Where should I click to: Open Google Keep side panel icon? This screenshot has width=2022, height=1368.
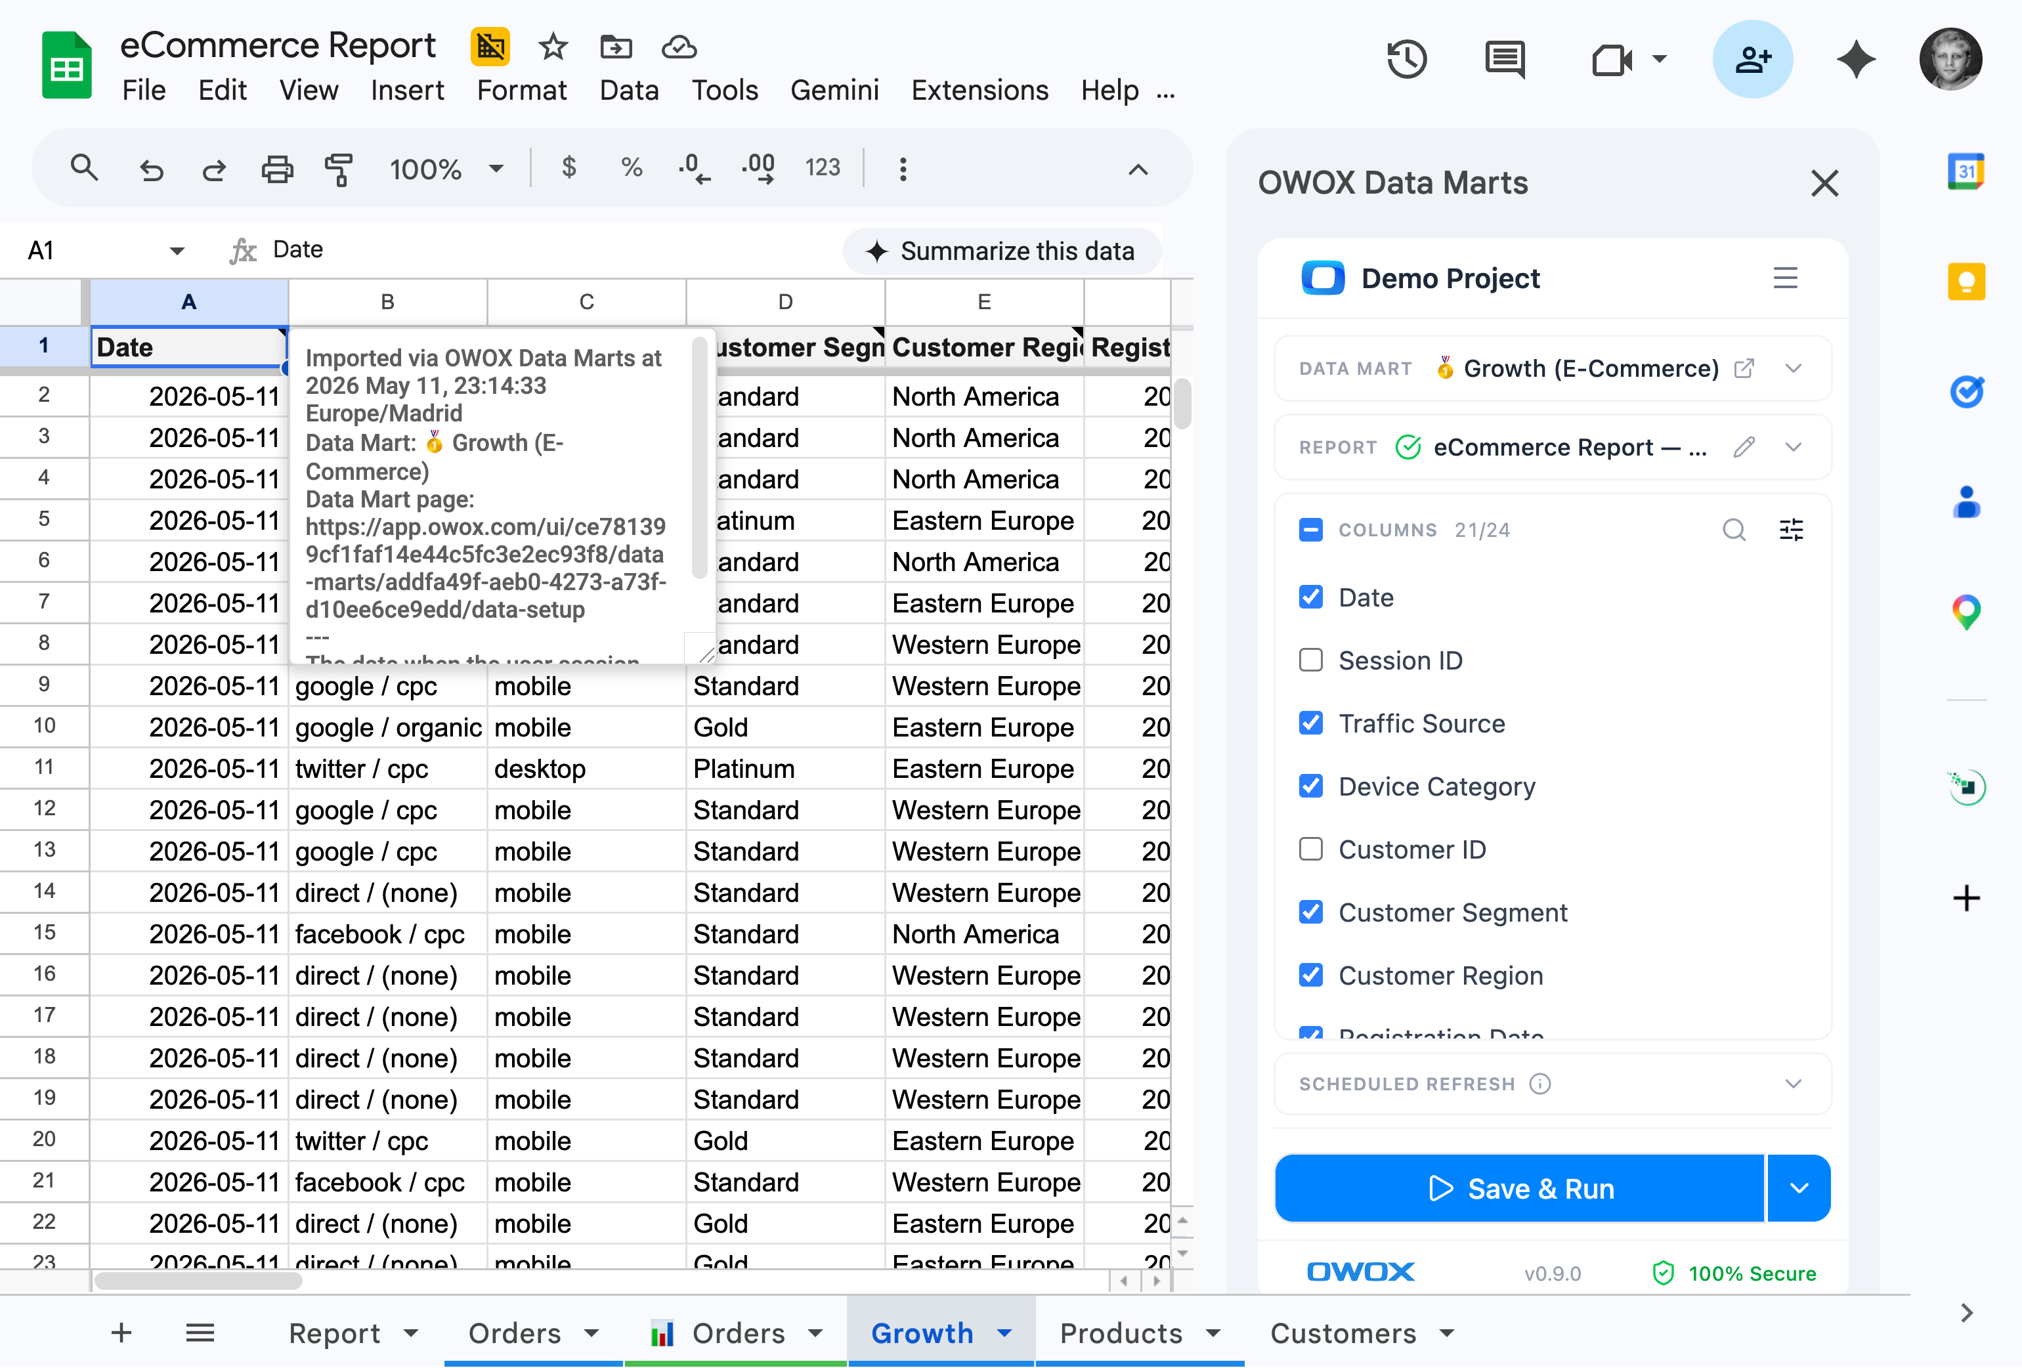(x=1966, y=281)
